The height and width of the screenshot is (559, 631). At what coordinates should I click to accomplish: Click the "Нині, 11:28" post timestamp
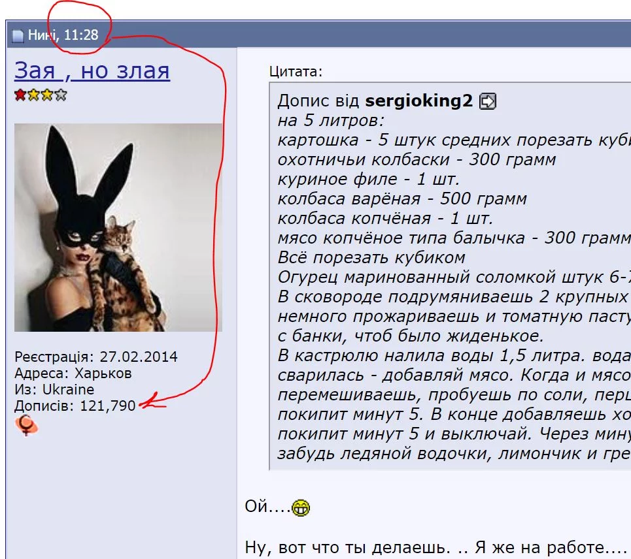tap(63, 35)
